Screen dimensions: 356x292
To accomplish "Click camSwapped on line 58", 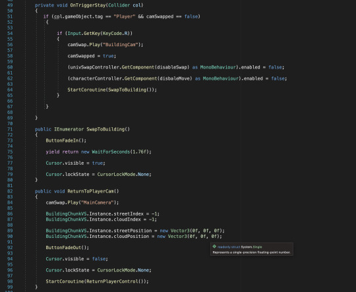I will 81,56.
